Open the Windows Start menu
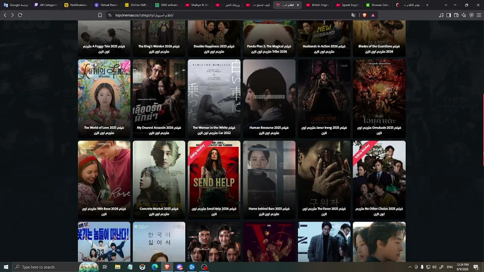 [6, 267]
